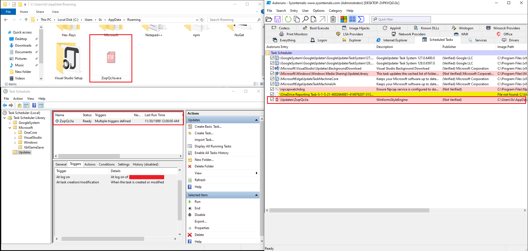Viewport: 528px width, 251px height.
Task: Select the ZsqrQcXa.exe file icon in Explorer
Action: tap(111, 58)
